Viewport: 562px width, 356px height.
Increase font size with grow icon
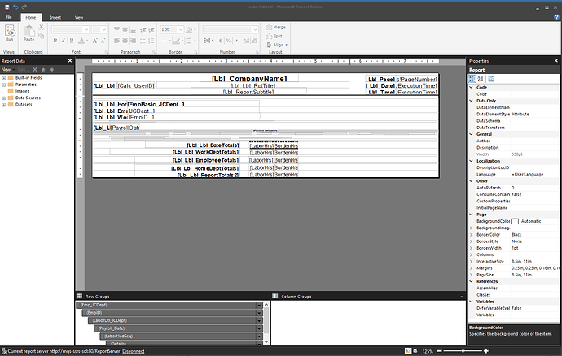[95, 41]
